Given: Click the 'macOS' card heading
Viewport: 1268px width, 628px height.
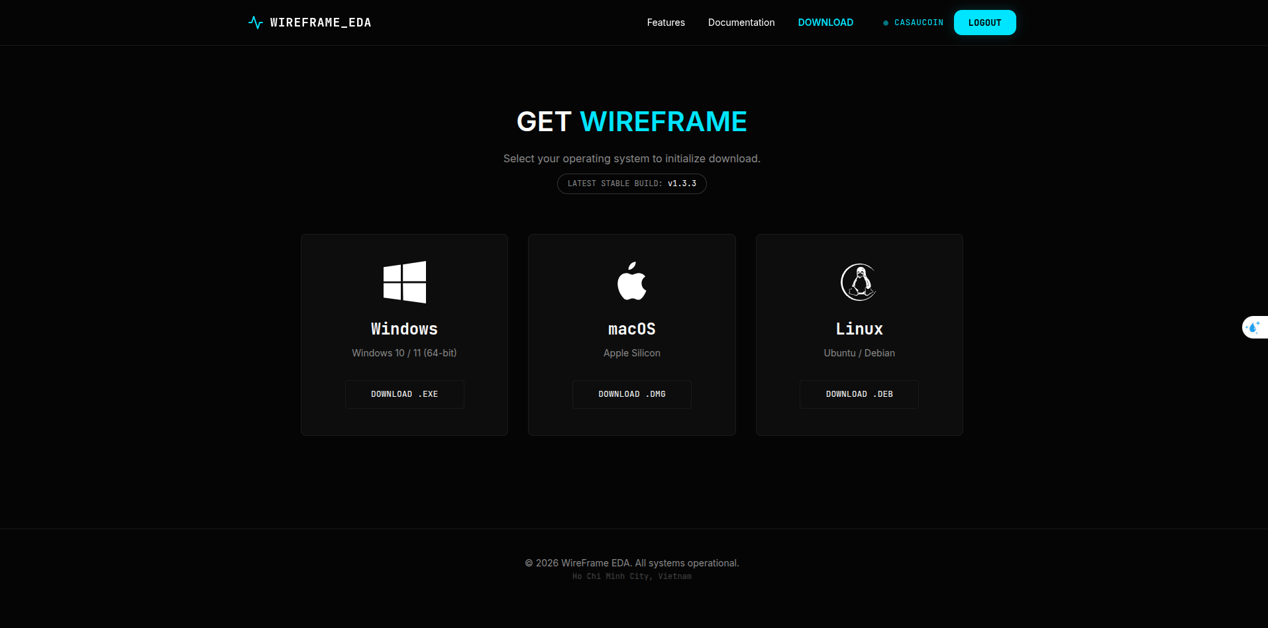Looking at the screenshot, I should pos(632,329).
